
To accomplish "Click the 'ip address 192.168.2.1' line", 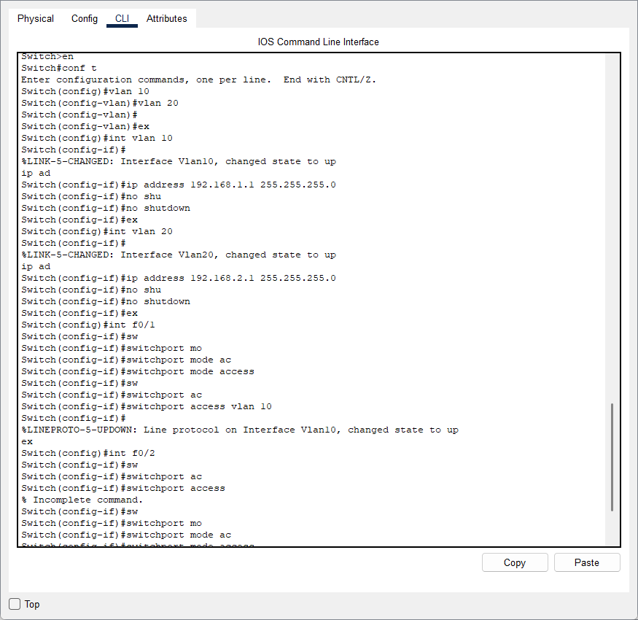I will 179,278.
